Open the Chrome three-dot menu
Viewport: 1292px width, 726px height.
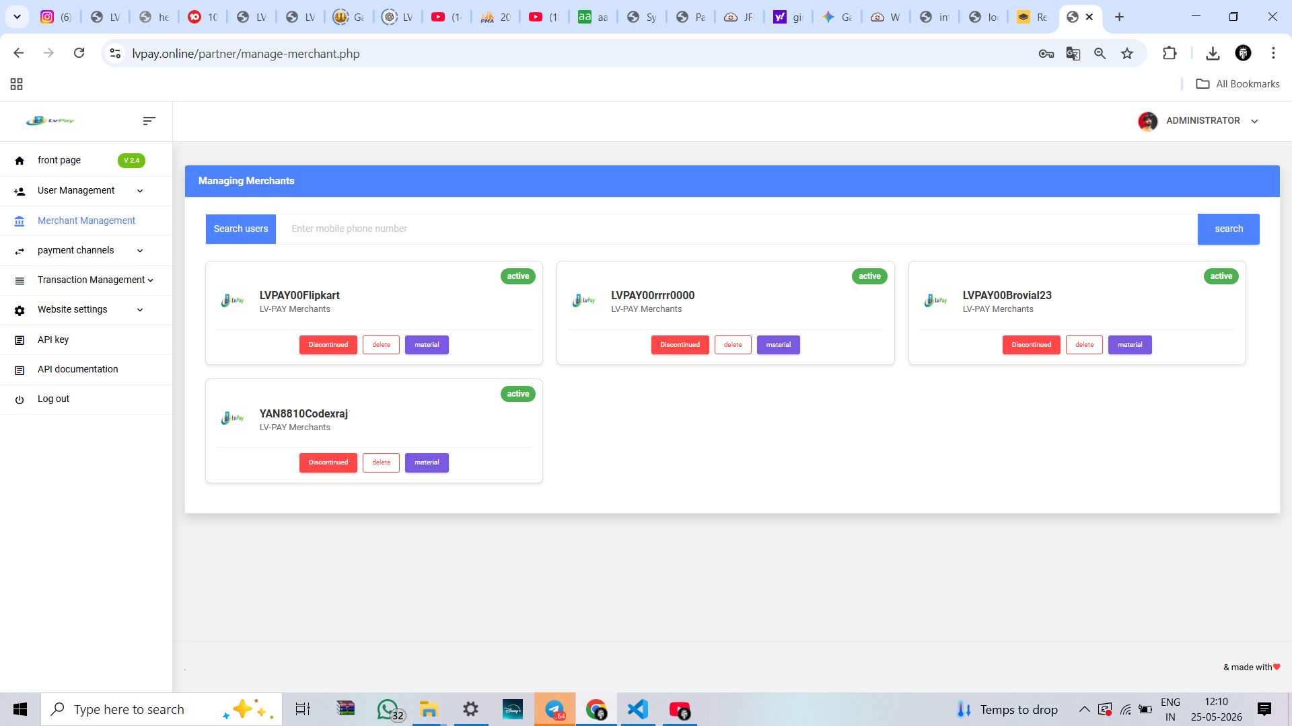[x=1273, y=53]
